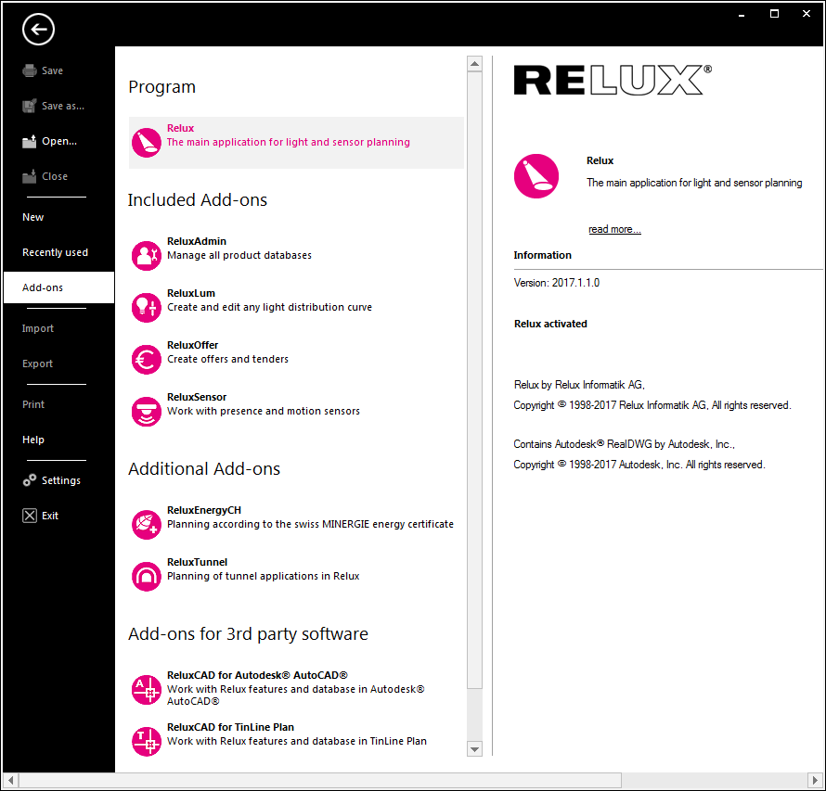Click Settings in sidebar
The image size is (826, 791).
61,480
